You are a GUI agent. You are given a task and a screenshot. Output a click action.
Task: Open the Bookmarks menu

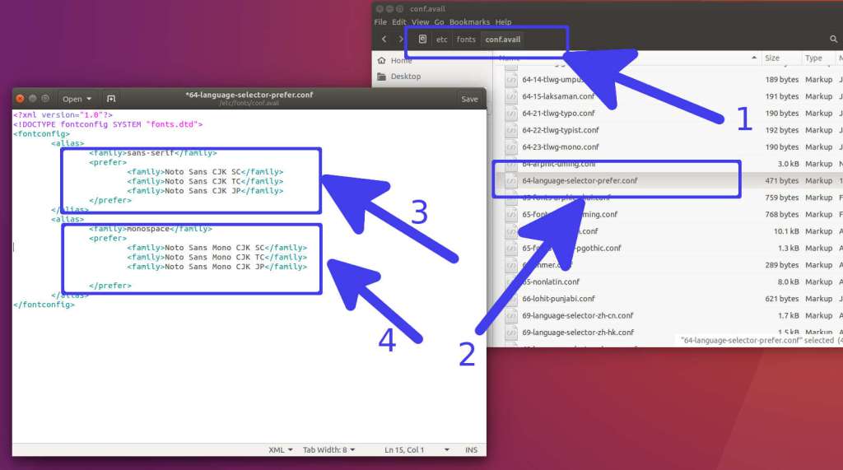(x=469, y=22)
